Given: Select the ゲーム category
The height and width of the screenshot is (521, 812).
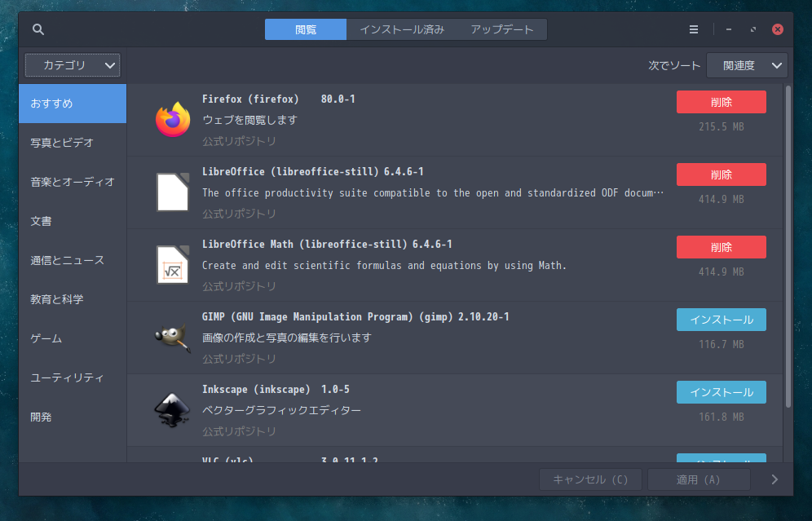Looking at the screenshot, I should (73, 338).
